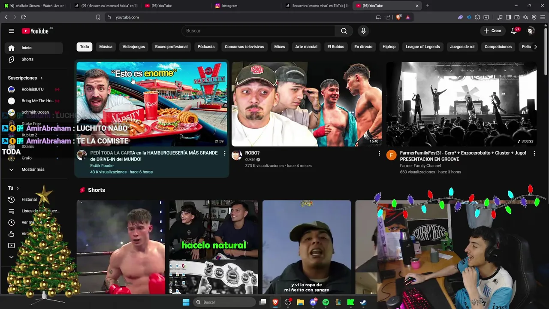Open Brave VPN shield icon
This screenshot has height=309, width=549.
[x=534, y=17]
